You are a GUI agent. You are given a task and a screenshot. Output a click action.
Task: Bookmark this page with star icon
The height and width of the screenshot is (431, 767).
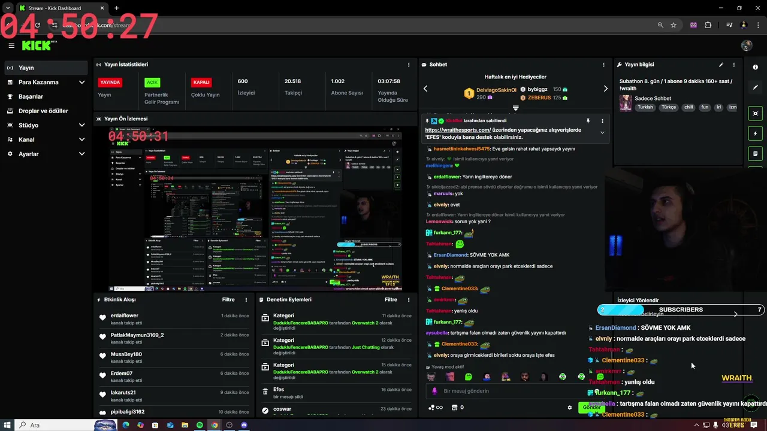tap(674, 25)
